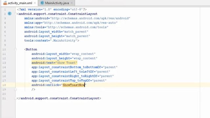Click the android:text "Show Toast" attribute
The image size is (210, 118).
point(54,63)
